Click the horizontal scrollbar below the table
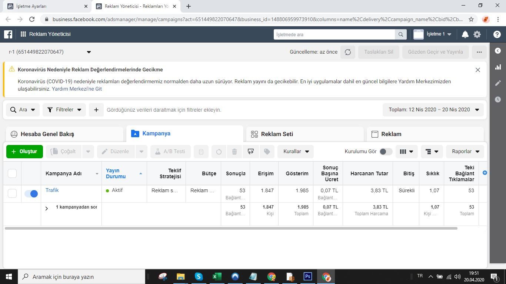The height and width of the screenshot is (284, 506). [231, 229]
